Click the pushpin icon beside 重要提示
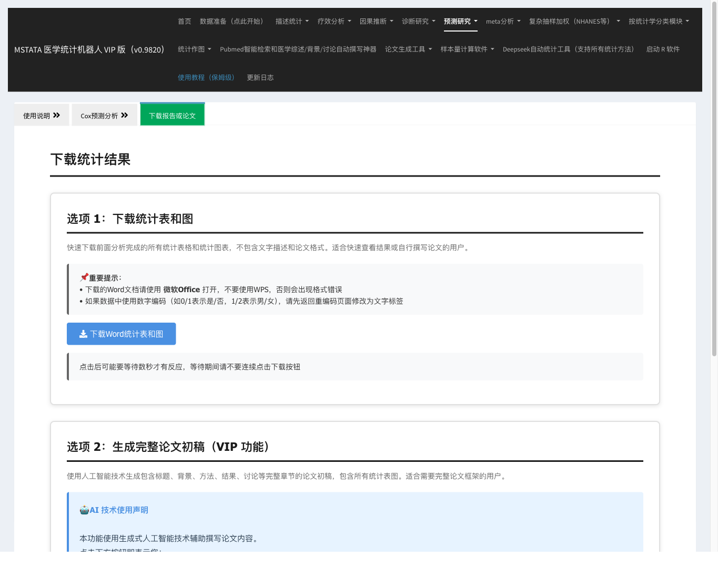The height and width of the screenshot is (578, 718). (84, 277)
